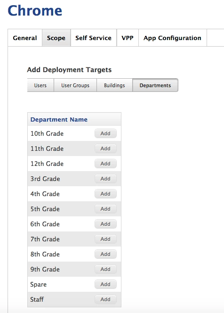Viewport: 224px width, 313px height.
Task: Add the 11th Grade department
Action: [x=105, y=148]
